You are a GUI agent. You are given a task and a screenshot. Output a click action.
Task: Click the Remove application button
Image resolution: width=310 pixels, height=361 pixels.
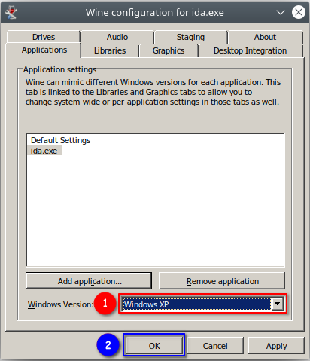[222, 281]
